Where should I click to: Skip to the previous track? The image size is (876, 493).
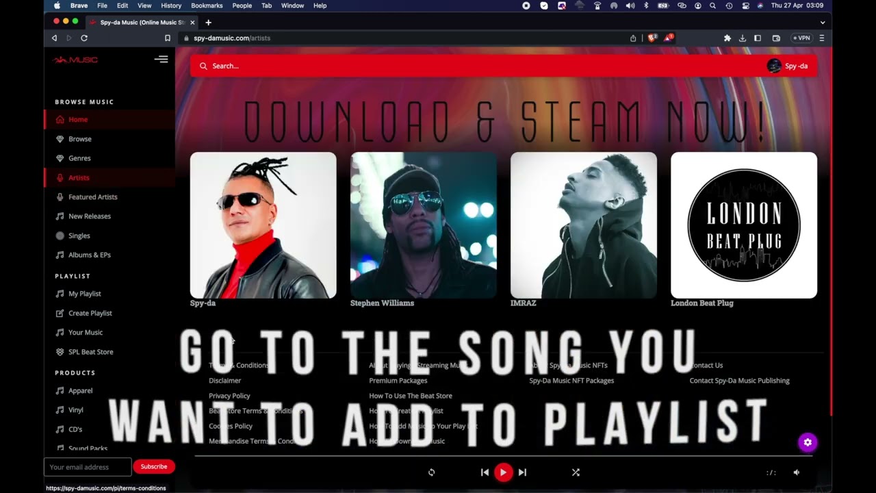tap(485, 472)
